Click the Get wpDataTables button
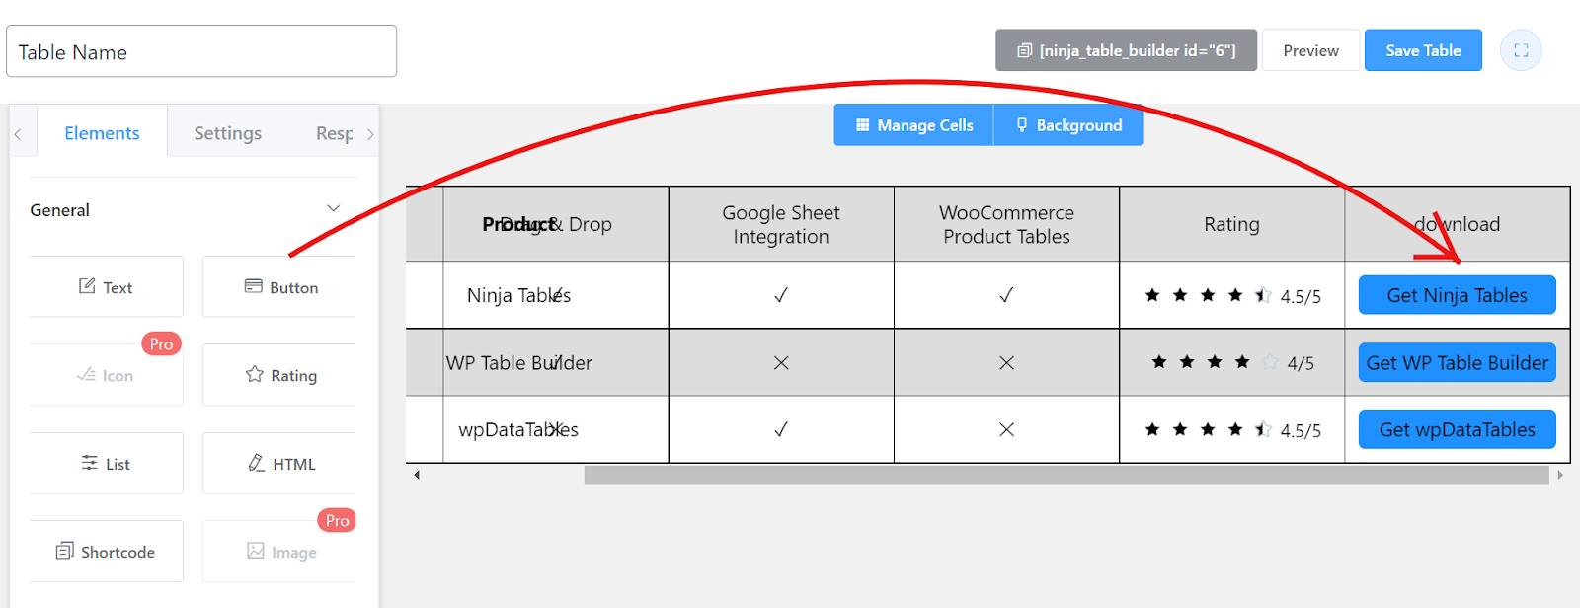Viewport: 1580px width, 608px height. point(1457,429)
